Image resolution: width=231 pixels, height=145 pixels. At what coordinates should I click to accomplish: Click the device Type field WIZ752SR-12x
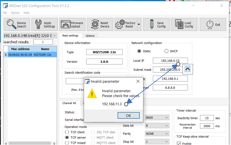point(104,52)
